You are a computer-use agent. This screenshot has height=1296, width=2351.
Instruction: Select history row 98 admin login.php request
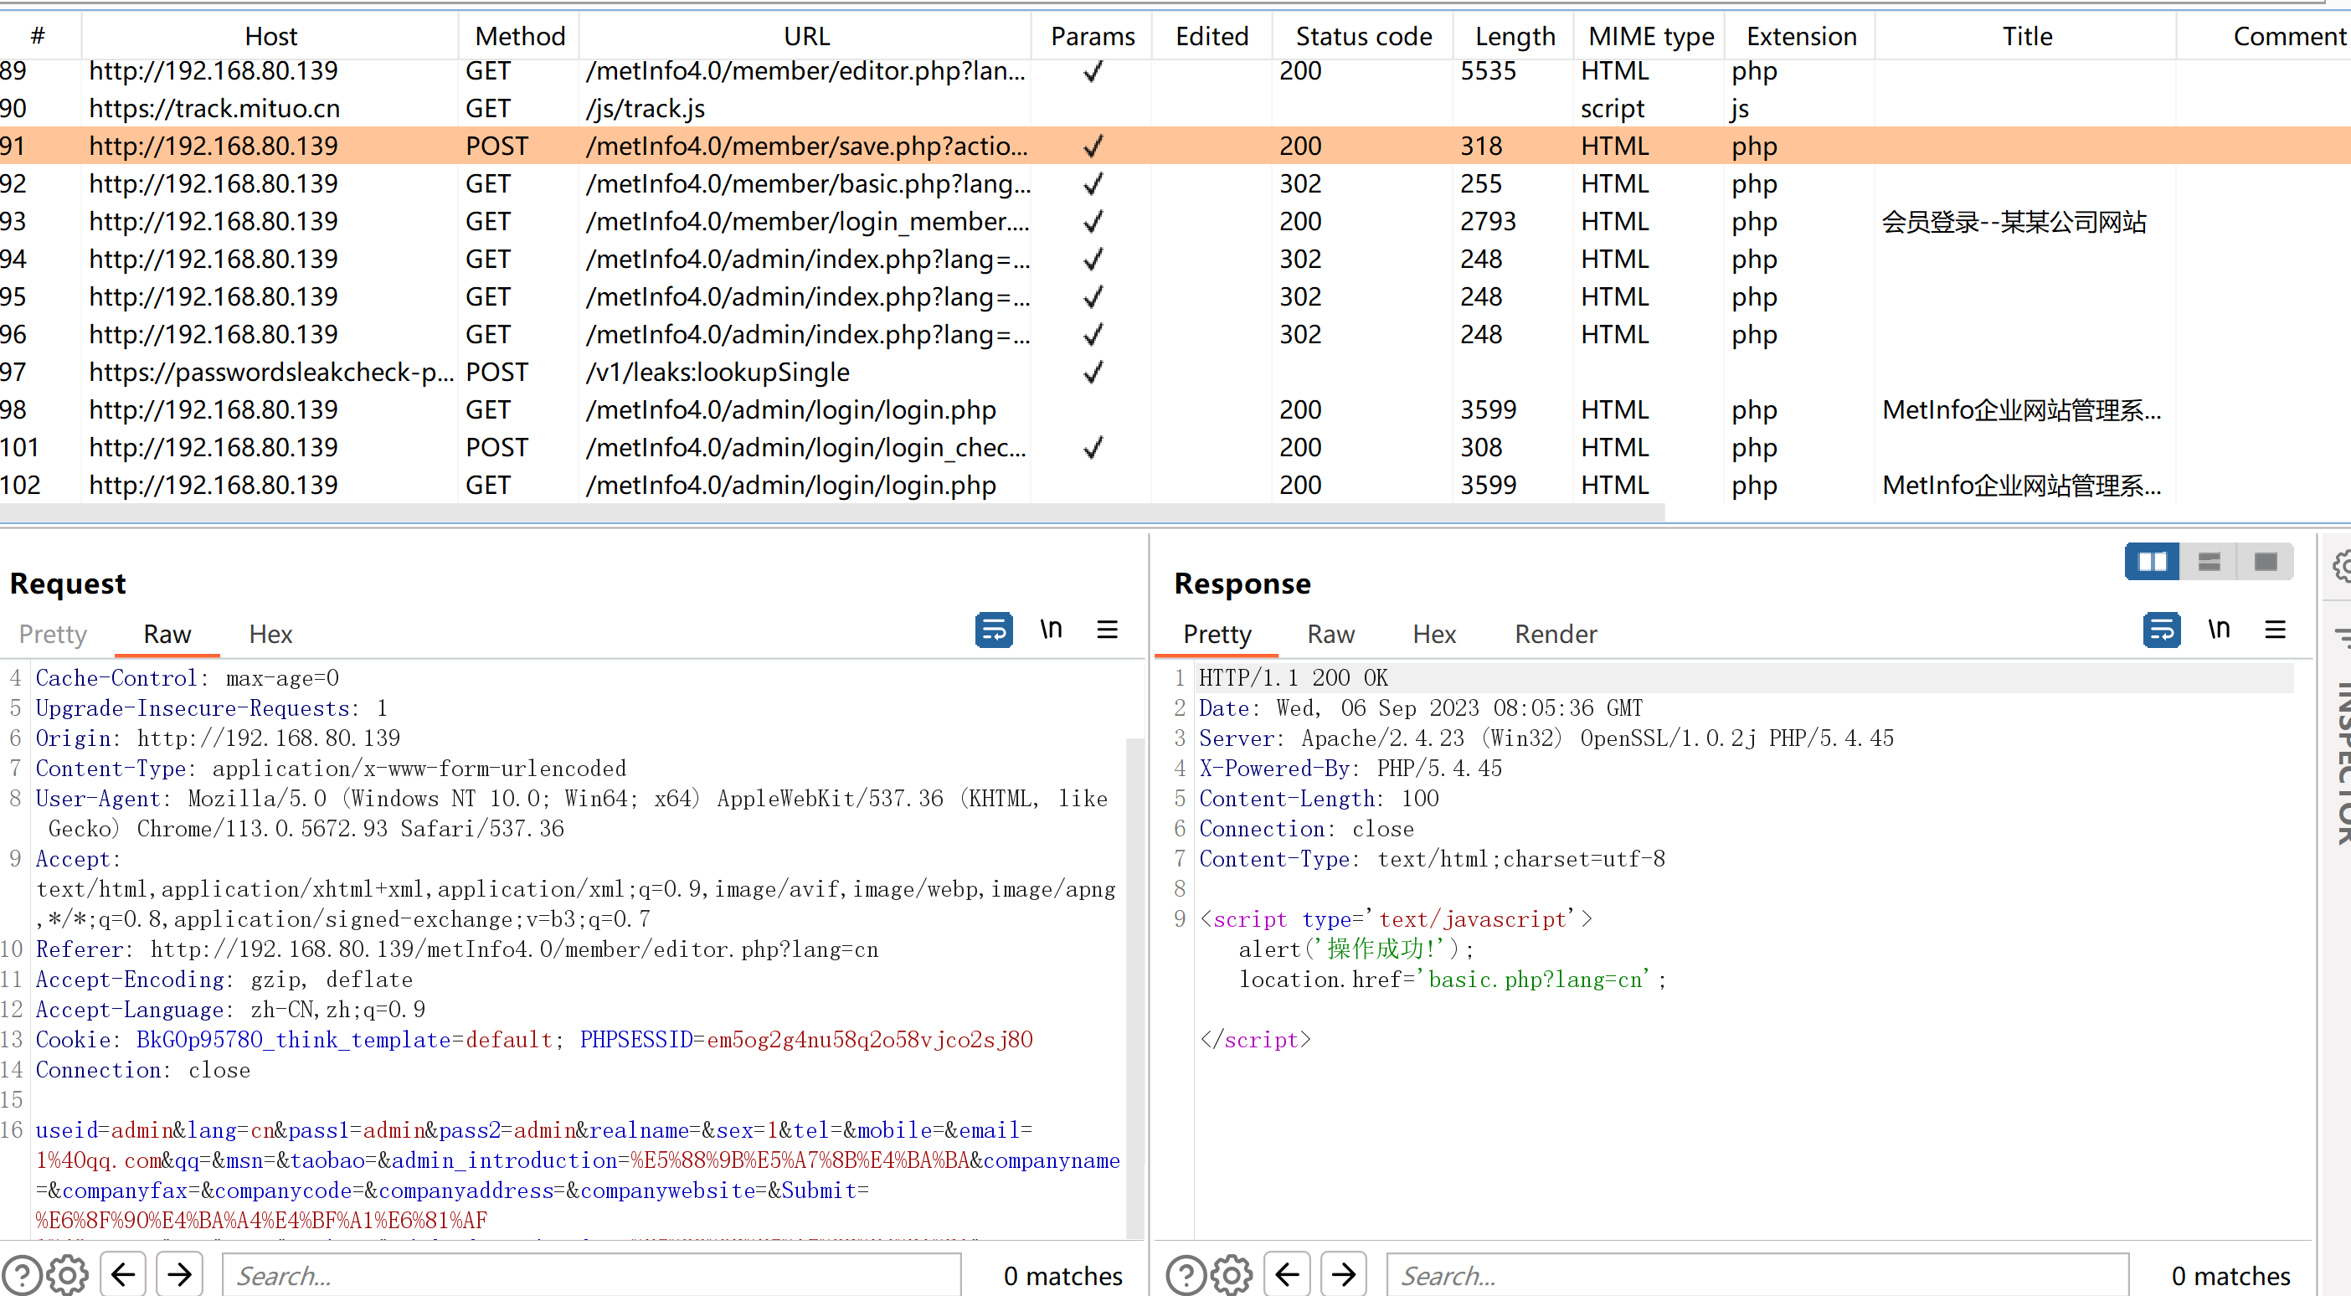(1175, 409)
